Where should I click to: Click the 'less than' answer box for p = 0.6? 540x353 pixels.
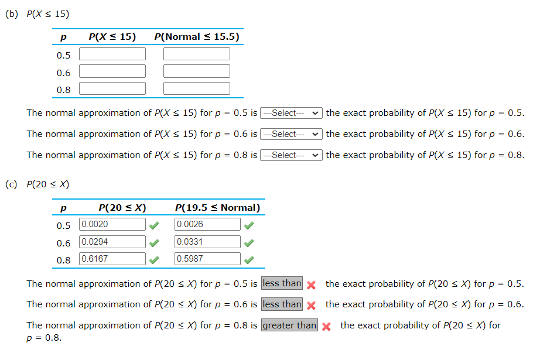(x=282, y=304)
